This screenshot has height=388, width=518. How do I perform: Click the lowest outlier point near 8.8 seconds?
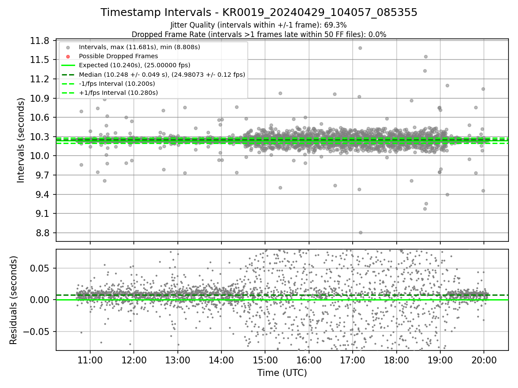(x=360, y=232)
